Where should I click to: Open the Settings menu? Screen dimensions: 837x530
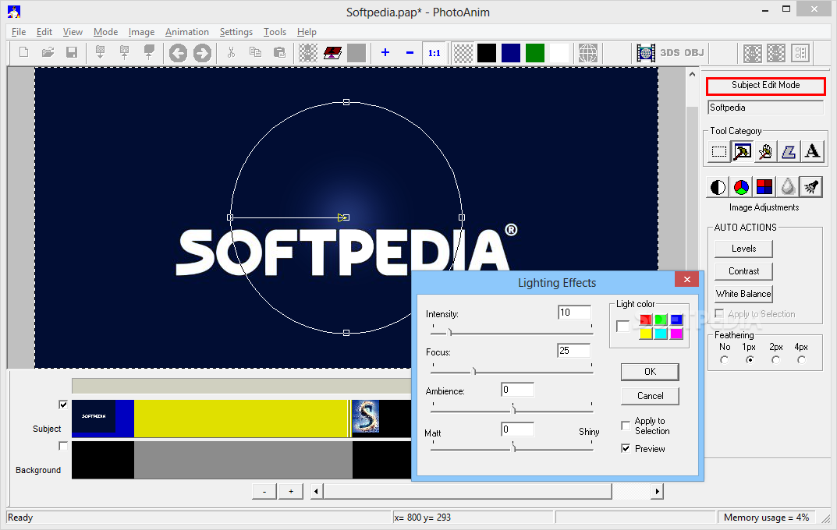236,32
